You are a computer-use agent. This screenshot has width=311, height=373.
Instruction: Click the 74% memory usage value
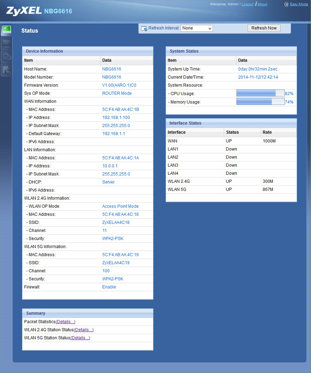coord(289,102)
